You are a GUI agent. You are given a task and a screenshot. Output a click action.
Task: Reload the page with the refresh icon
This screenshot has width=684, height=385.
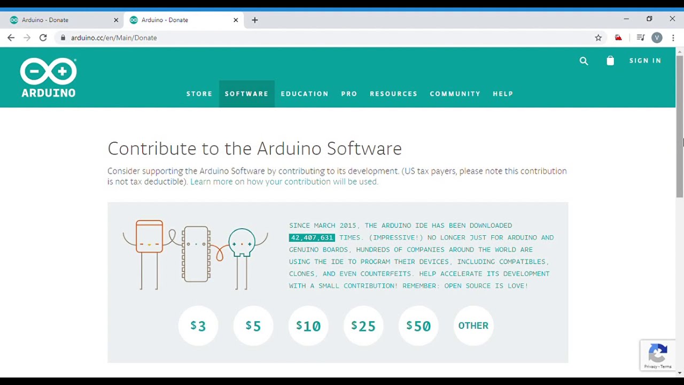43,37
